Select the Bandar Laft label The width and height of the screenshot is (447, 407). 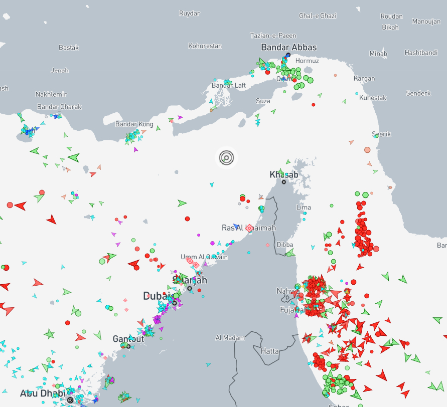pos(229,86)
